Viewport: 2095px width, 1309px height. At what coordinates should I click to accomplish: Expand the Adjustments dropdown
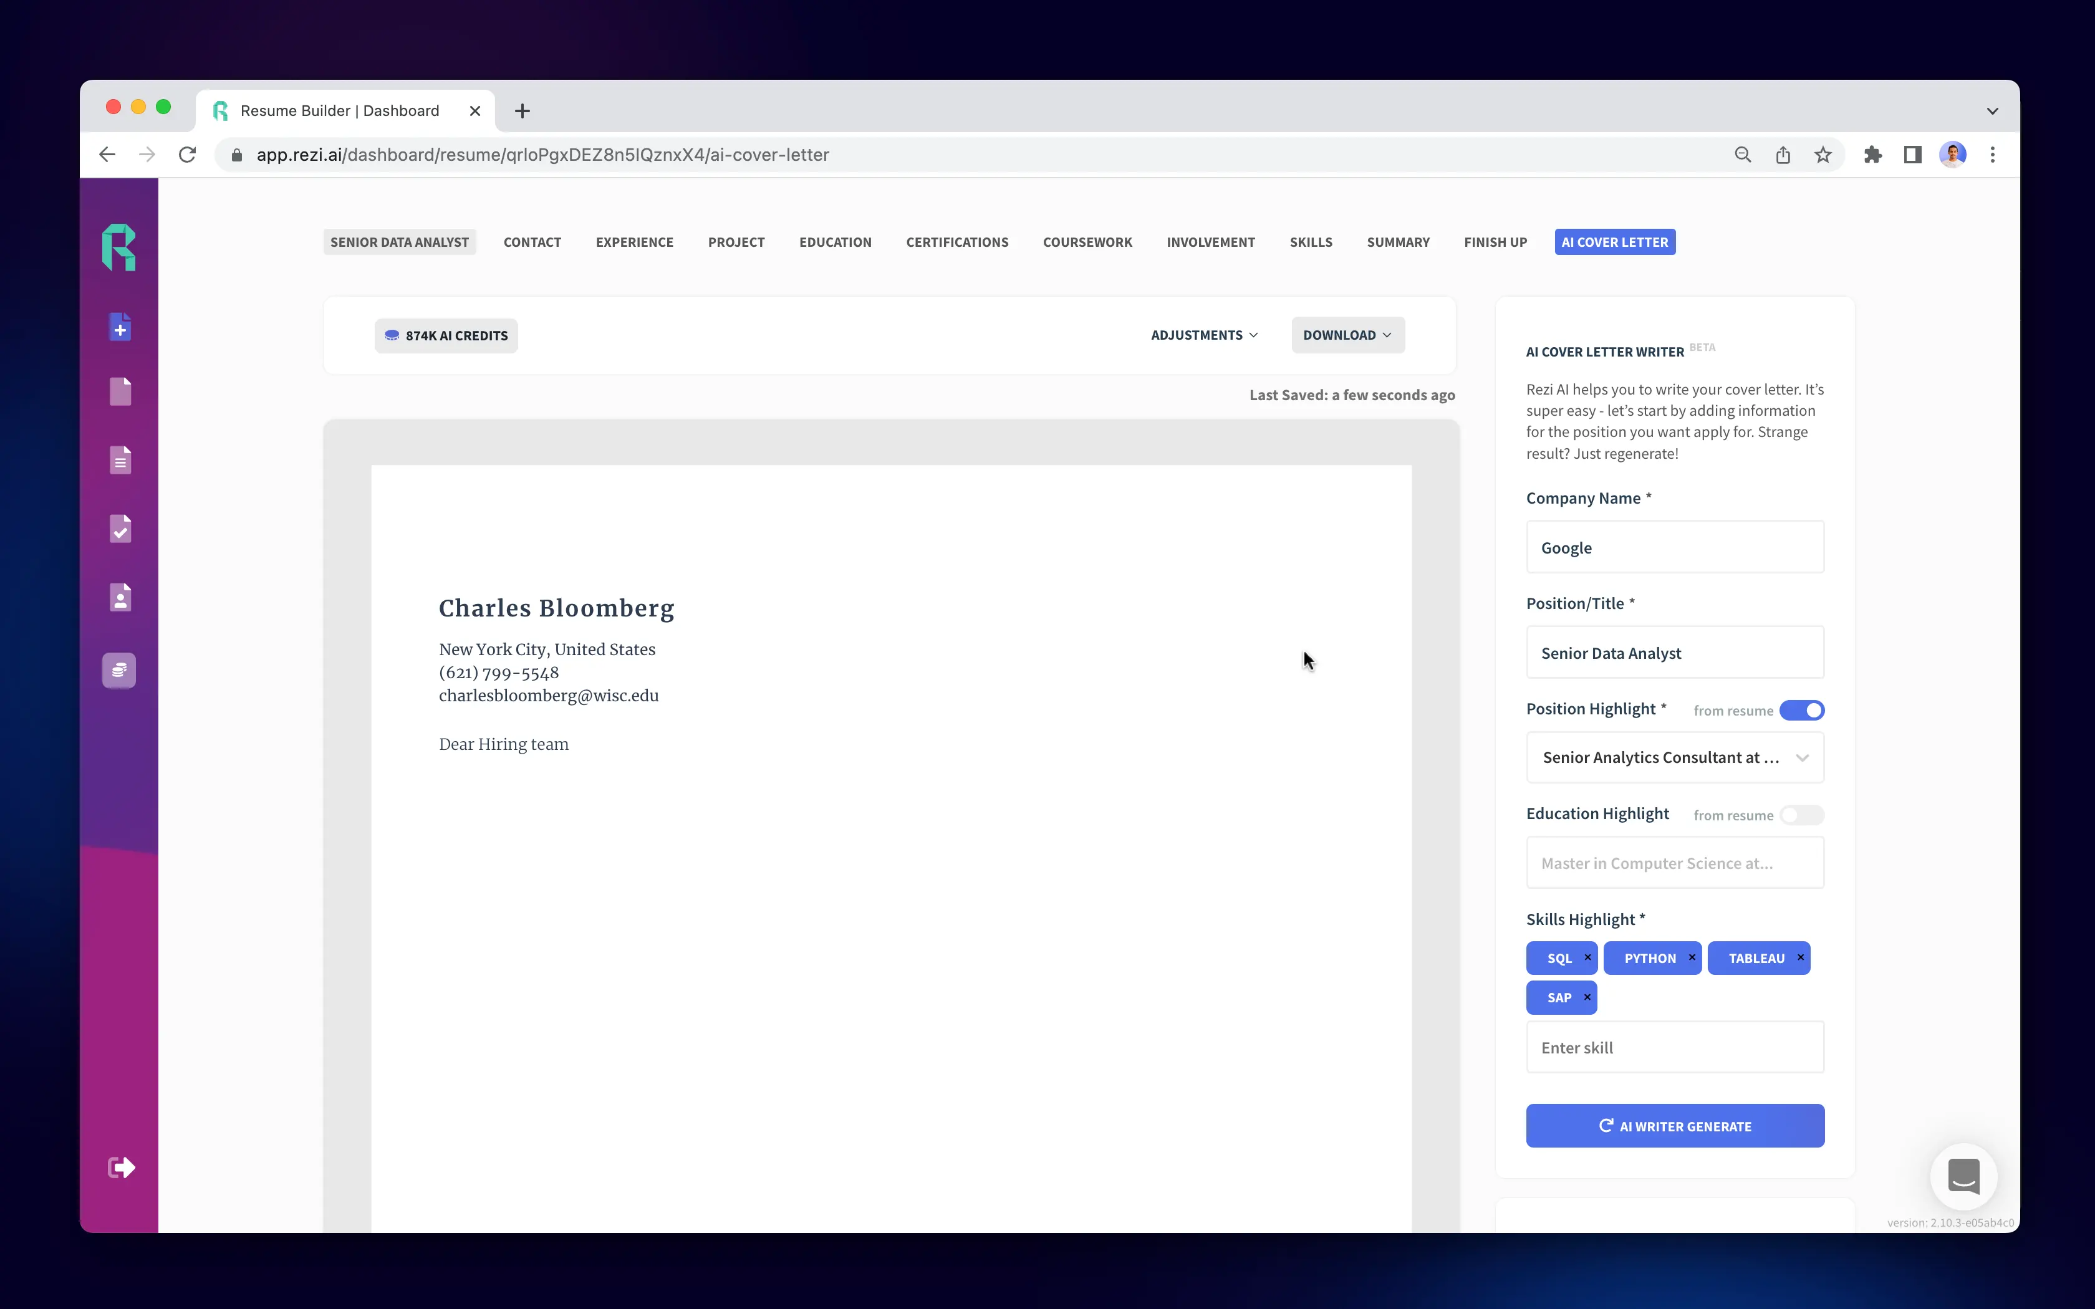[x=1203, y=335]
